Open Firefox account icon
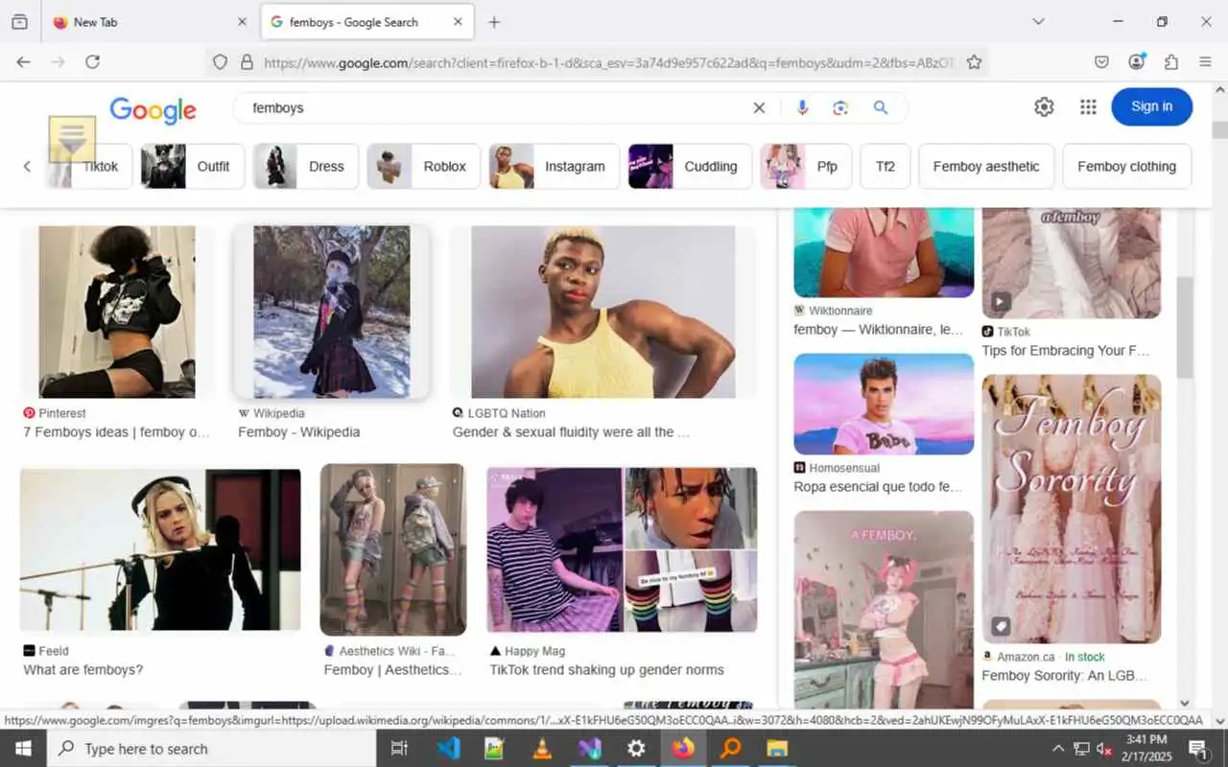Viewport: 1228px width, 767px height. click(x=1137, y=62)
